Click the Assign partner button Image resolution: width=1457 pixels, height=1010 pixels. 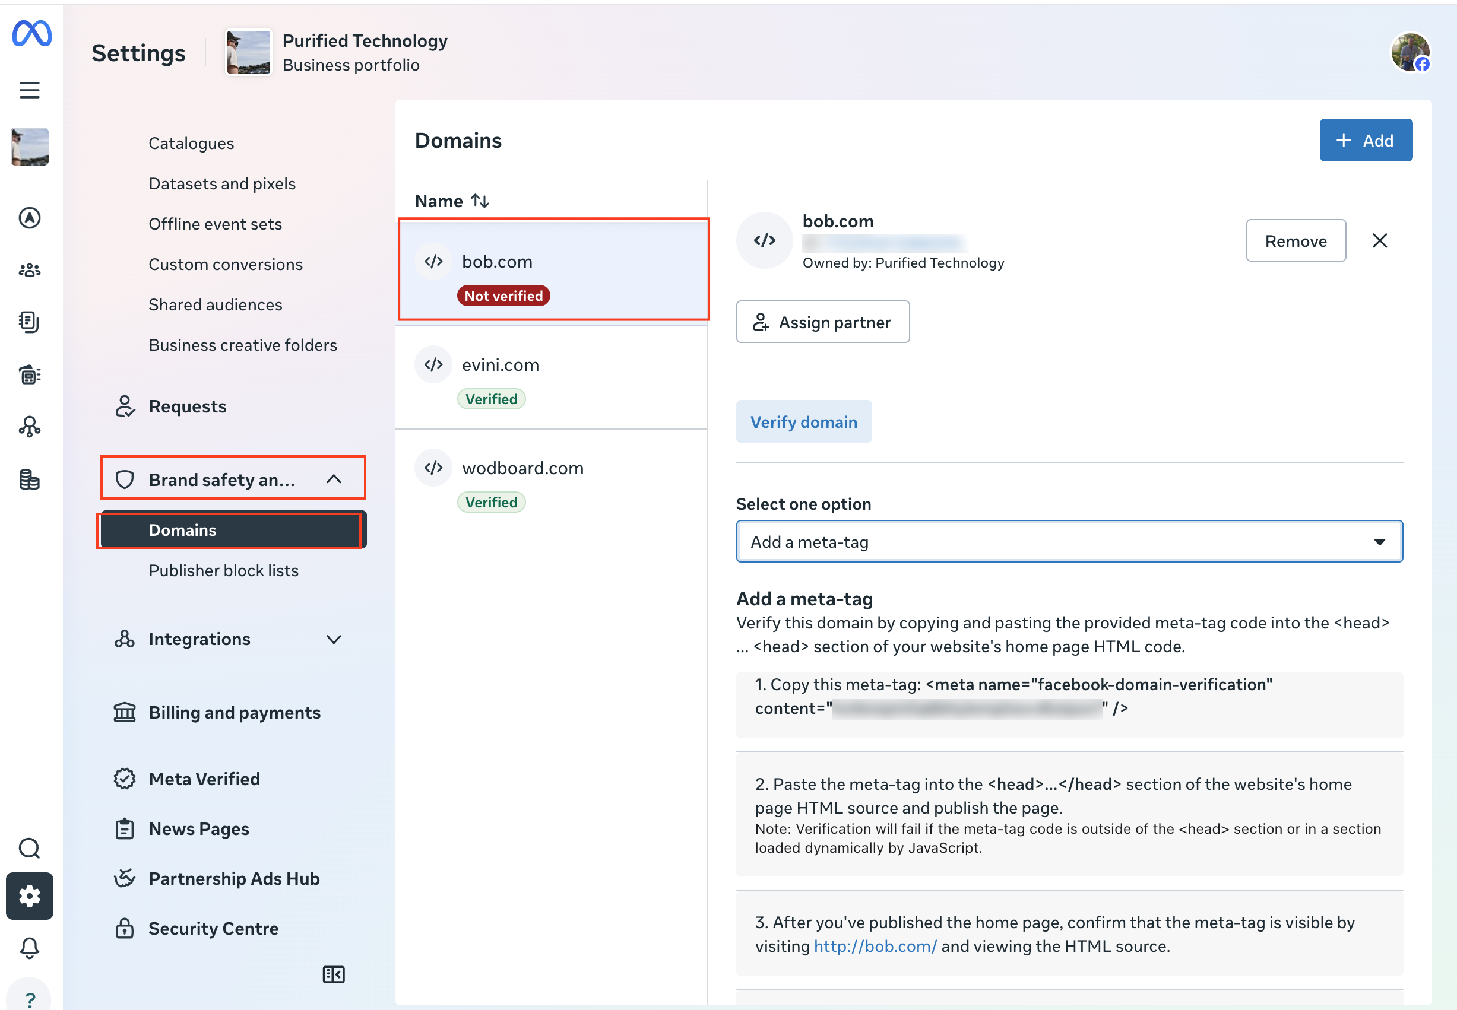pos(823,322)
